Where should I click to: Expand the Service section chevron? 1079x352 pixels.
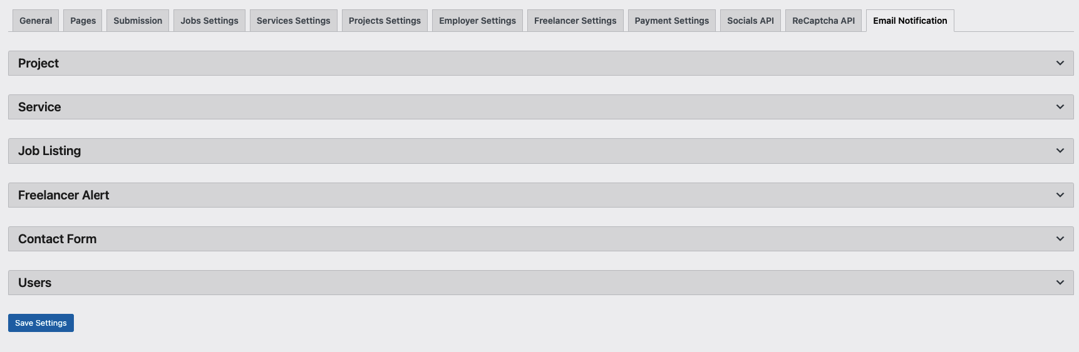(x=1060, y=107)
